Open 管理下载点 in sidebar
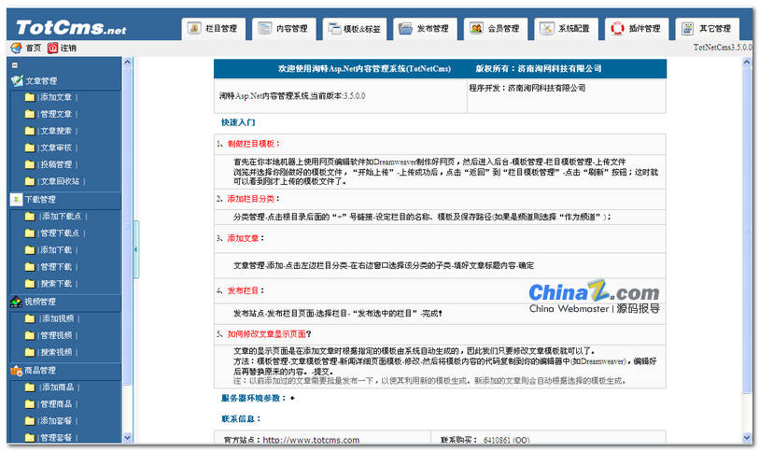Image resolution: width=759 pixels, height=451 pixels. 60,233
